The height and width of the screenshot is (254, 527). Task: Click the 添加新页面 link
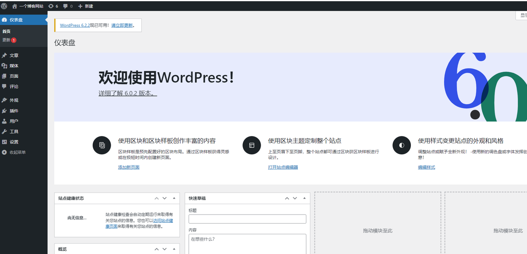129,167
